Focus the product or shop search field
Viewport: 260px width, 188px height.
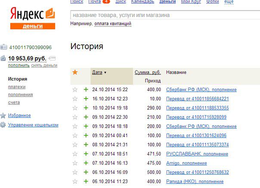point(165,15)
